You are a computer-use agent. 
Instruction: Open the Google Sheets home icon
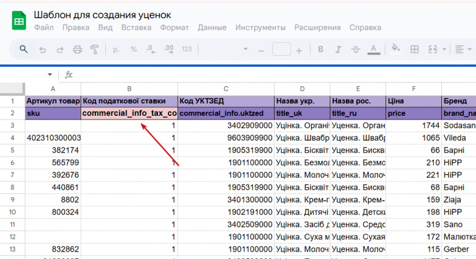pos(19,20)
